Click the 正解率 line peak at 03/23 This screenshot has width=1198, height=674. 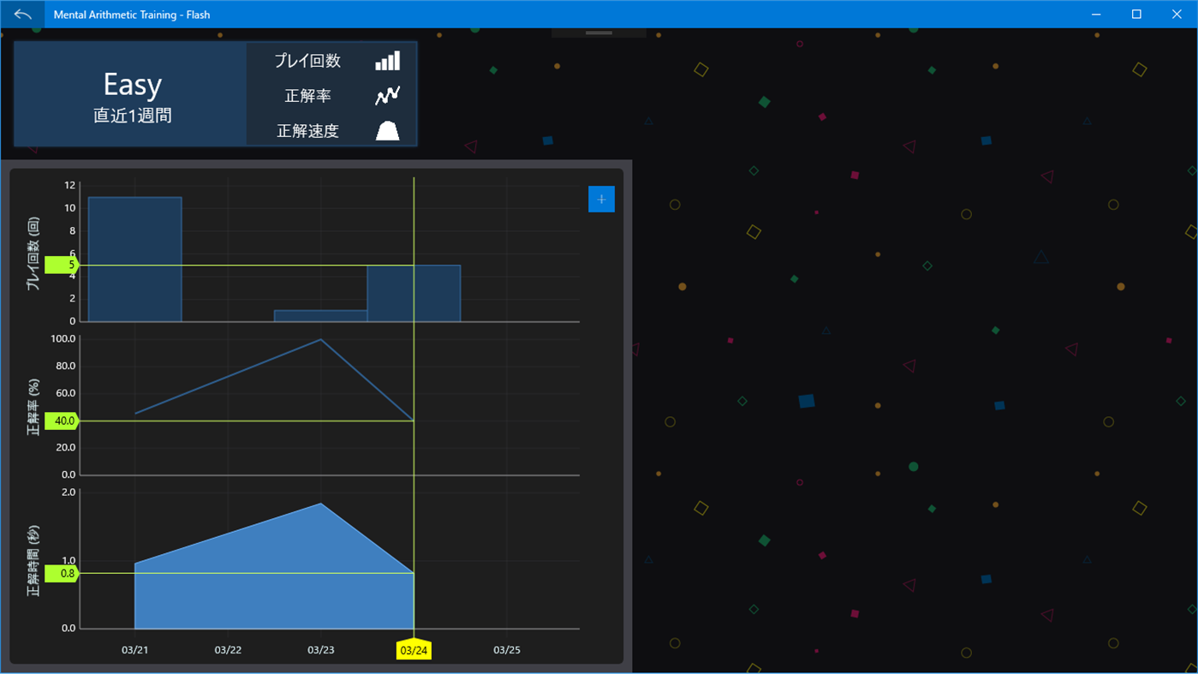coord(321,339)
